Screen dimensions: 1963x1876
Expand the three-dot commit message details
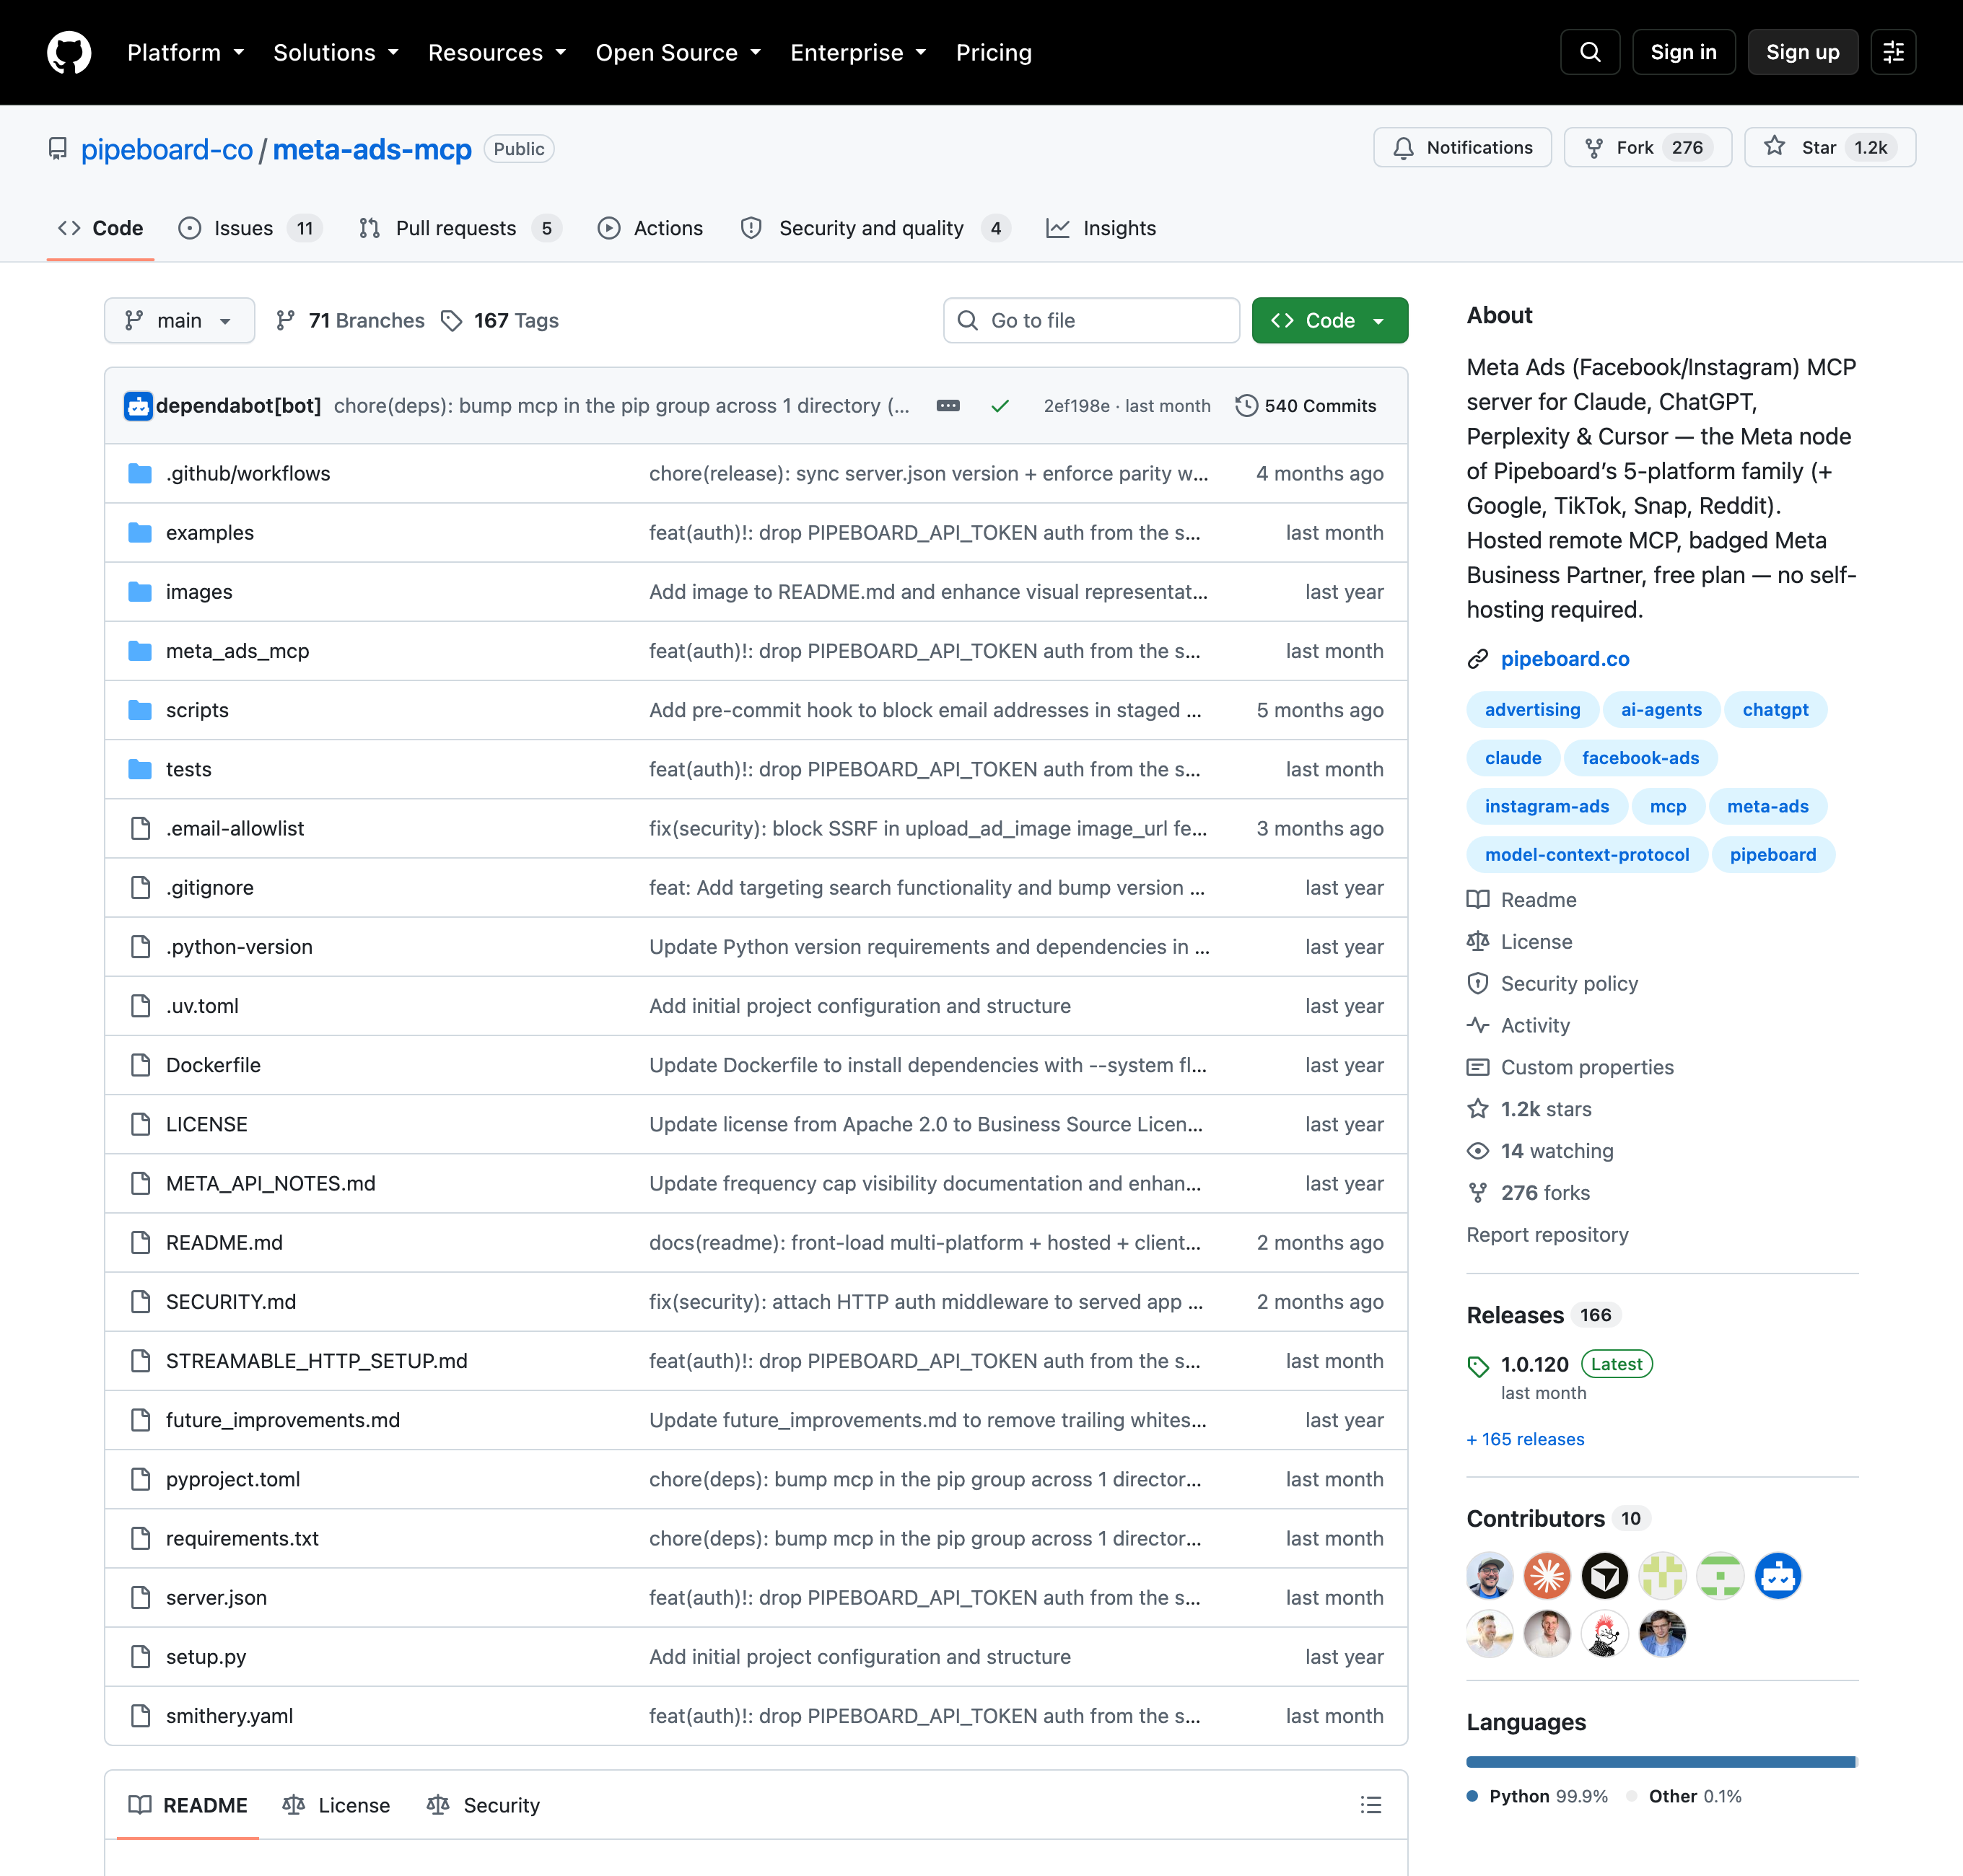pyautogui.click(x=948, y=406)
